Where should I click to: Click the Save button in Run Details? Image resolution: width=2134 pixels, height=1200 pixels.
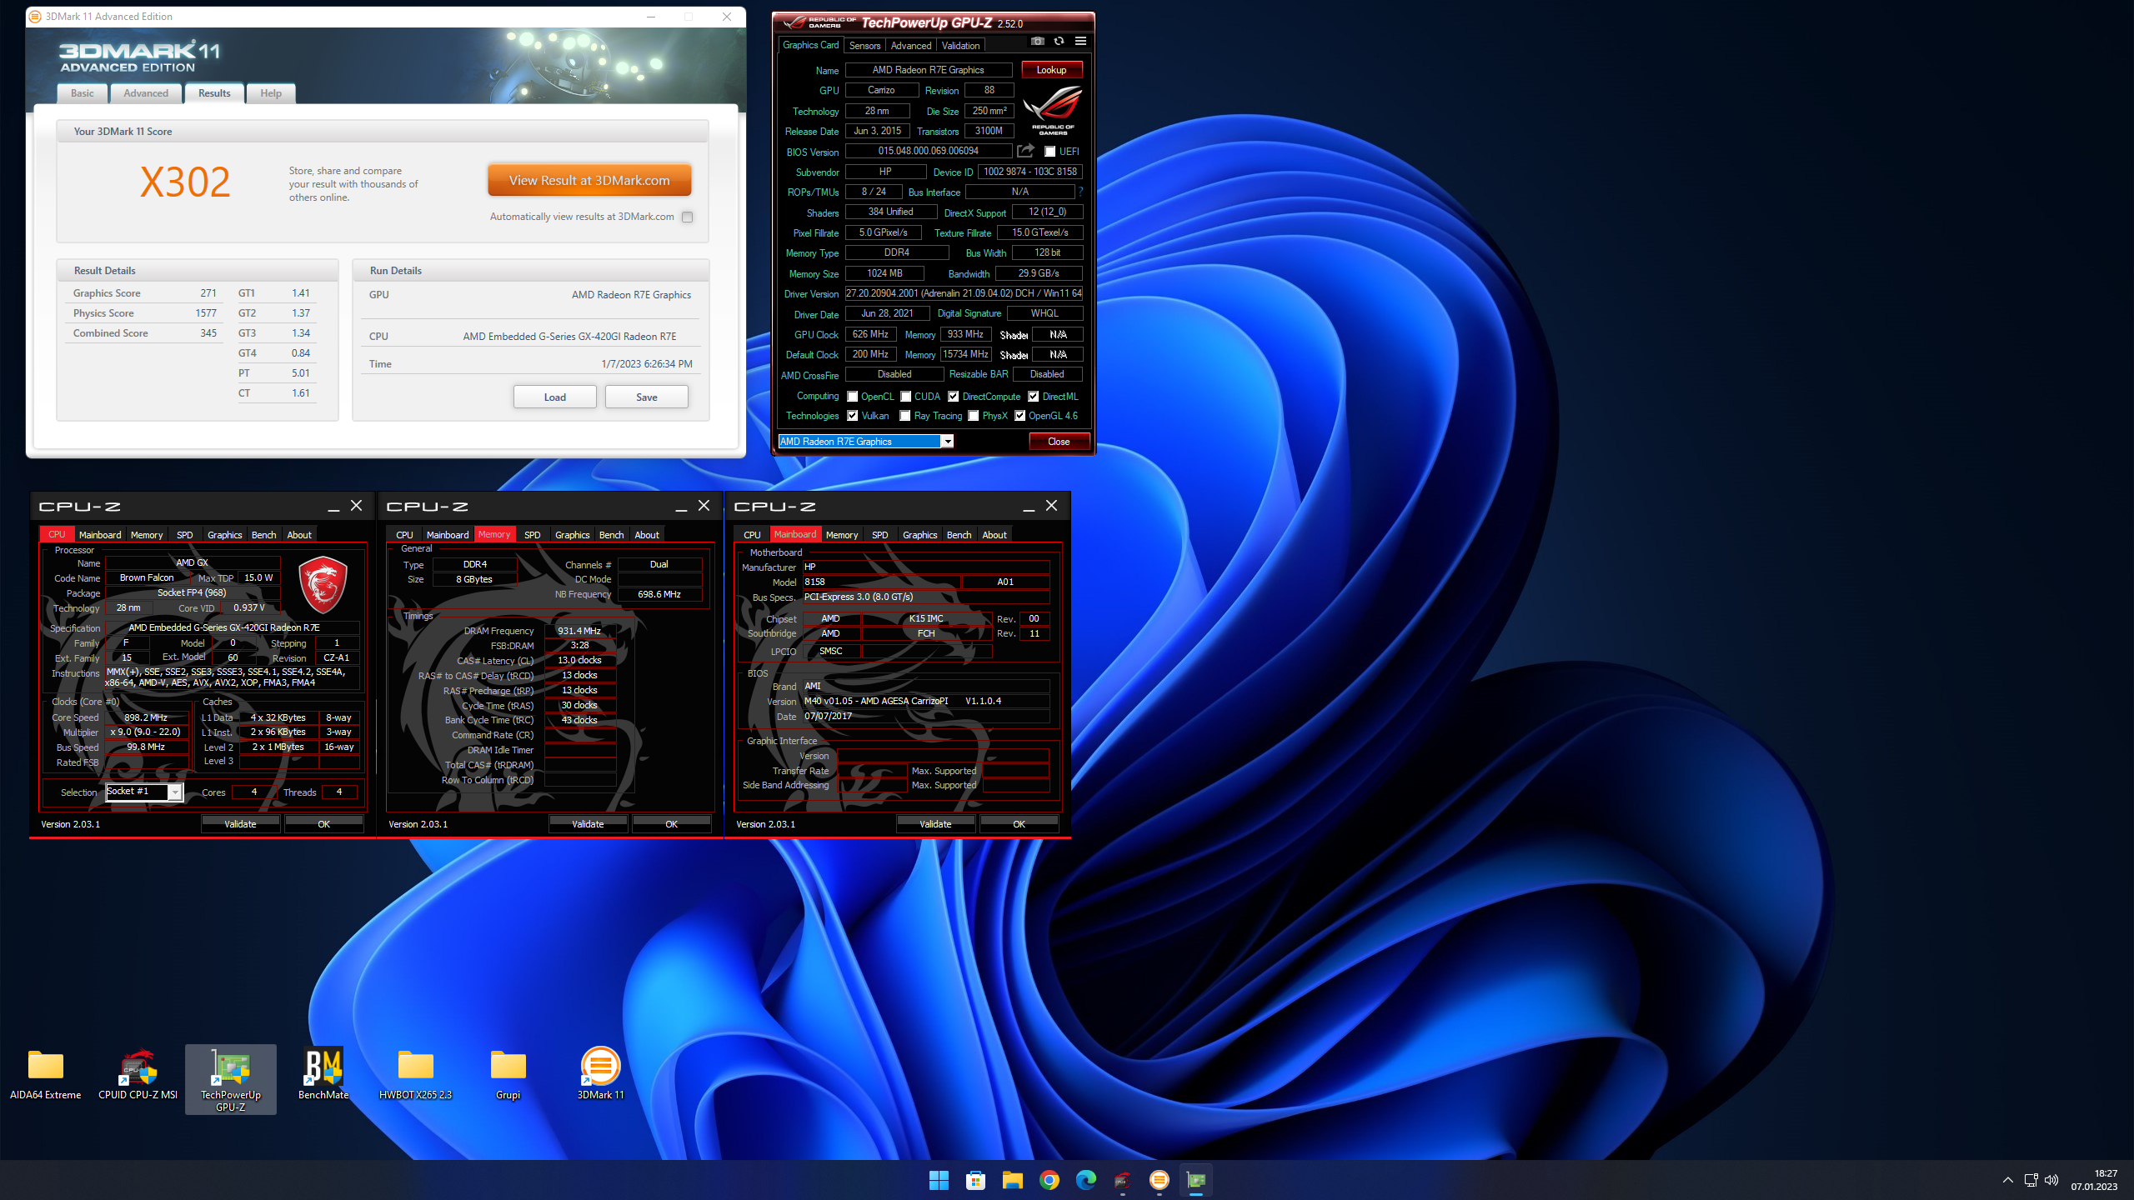click(x=646, y=397)
